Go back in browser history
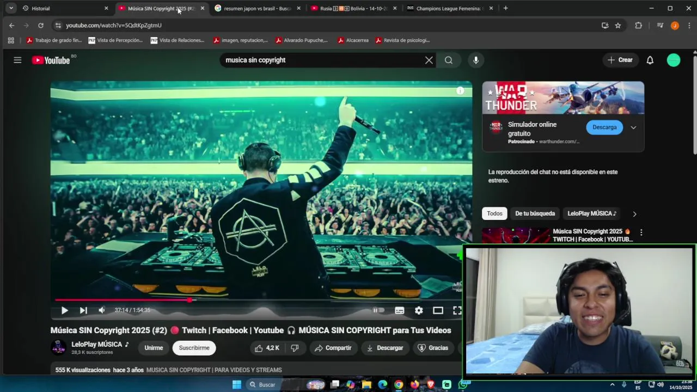Viewport: 697px width, 392px height. coord(11,25)
